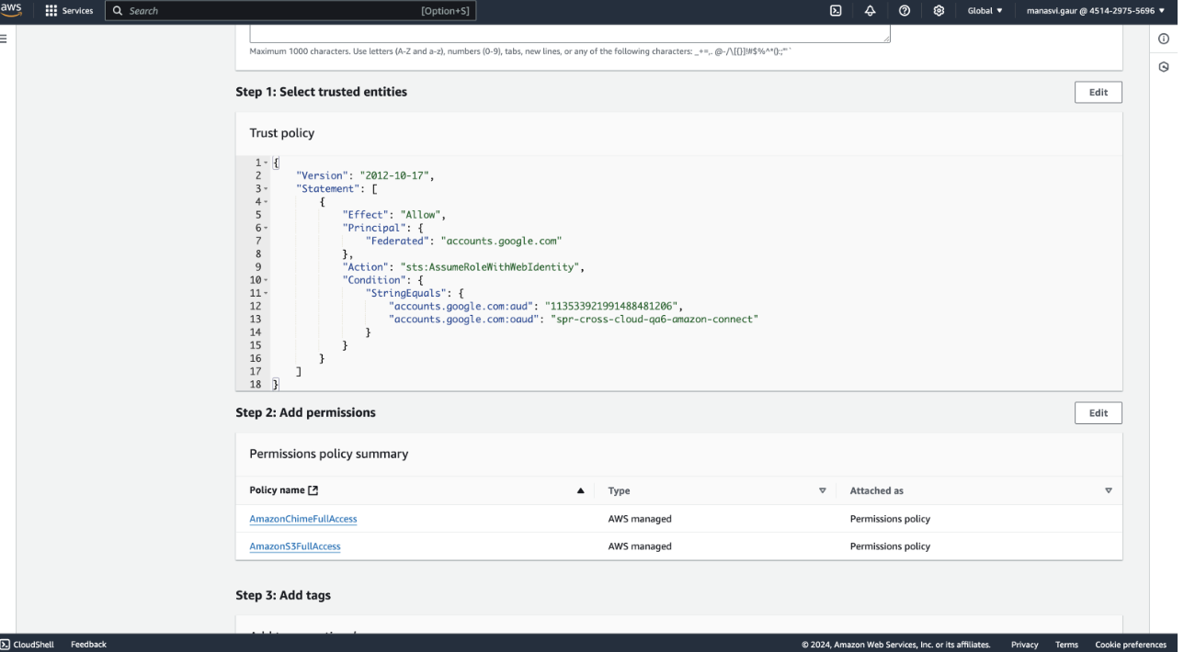Sort by Policy name column arrow
The height and width of the screenshot is (652, 1184).
[580, 491]
